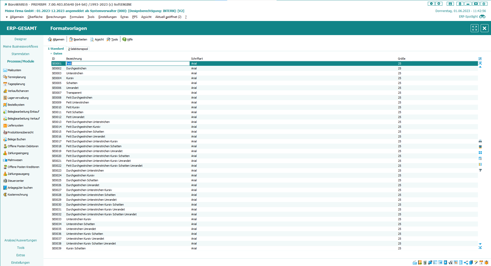The height and width of the screenshot is (266, 491).
Task: Click the lock icon in top bar
Action: click(460, 4)
